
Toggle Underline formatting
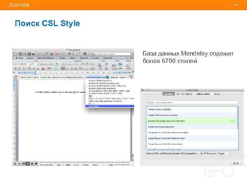(24, 68)
